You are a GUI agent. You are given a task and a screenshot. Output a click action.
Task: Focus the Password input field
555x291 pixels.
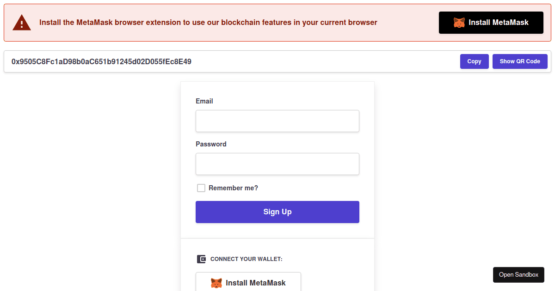[277, 164]
